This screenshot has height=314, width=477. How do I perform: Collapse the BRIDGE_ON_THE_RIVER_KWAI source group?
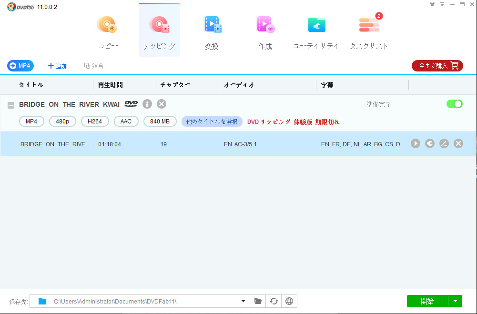click(x=10, y=105)
